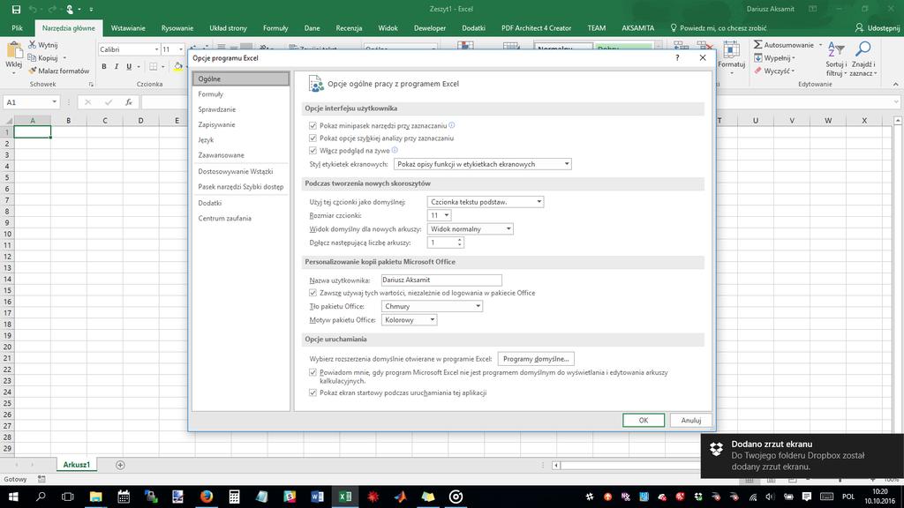
Task: Expand the Autosumowanie dropdown arrow
Action: click(x=820, y=45)
